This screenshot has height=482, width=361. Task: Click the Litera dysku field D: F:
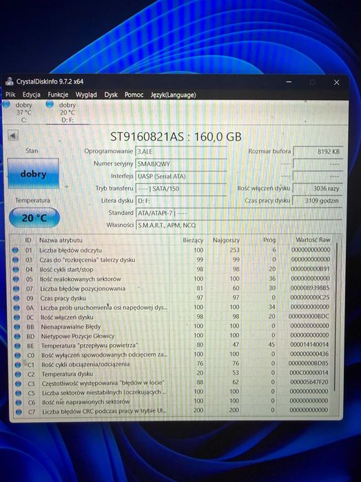click(181, 201)
